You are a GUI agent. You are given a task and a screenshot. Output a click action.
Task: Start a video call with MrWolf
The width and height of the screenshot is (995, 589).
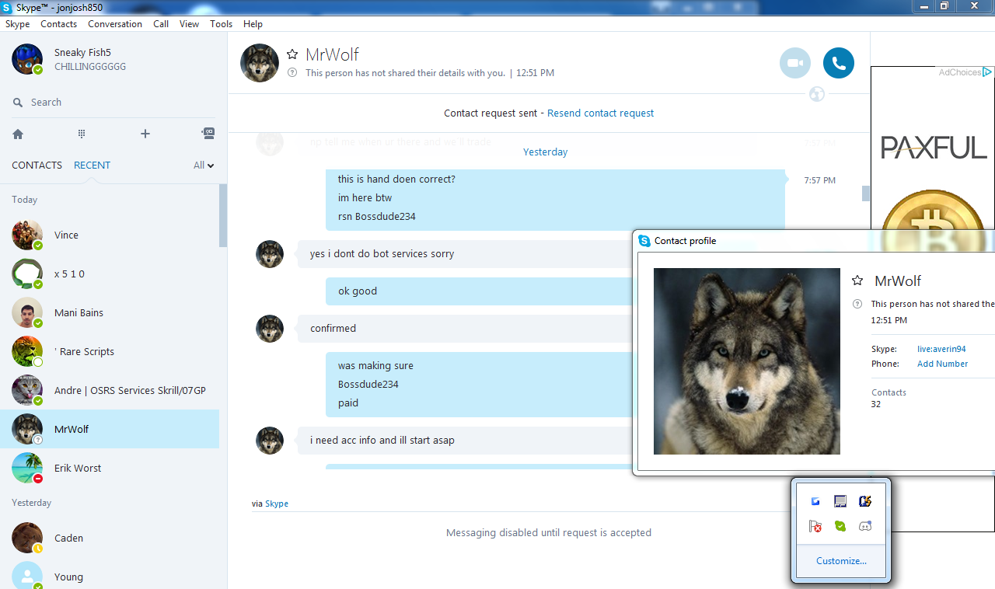point(795,63)
